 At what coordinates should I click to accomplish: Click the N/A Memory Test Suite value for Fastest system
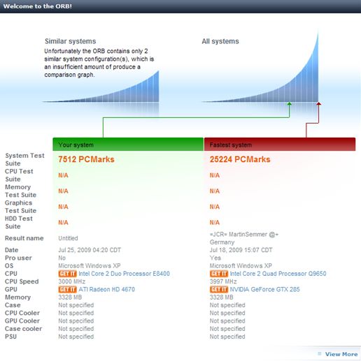click(x=215, y=191)
